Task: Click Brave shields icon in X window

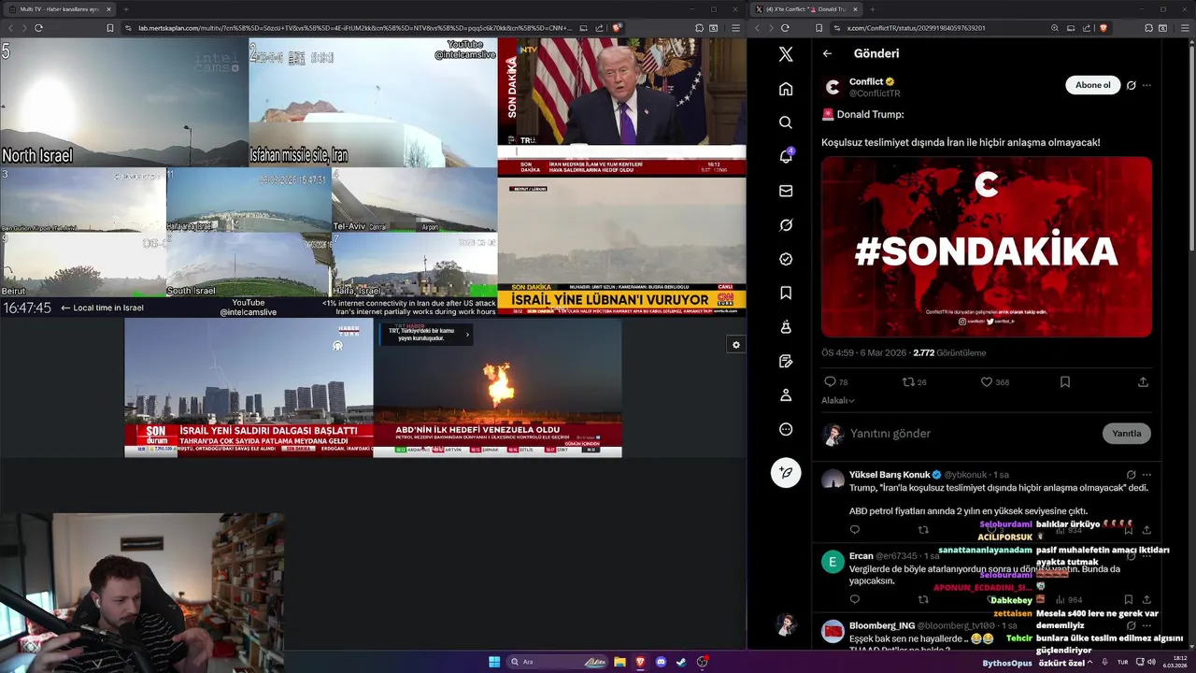Action: [1103, 28]
